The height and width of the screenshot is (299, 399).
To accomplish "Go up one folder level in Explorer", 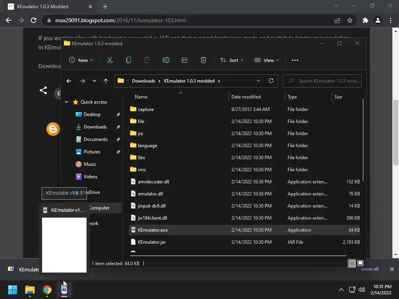I will [106, 81].
